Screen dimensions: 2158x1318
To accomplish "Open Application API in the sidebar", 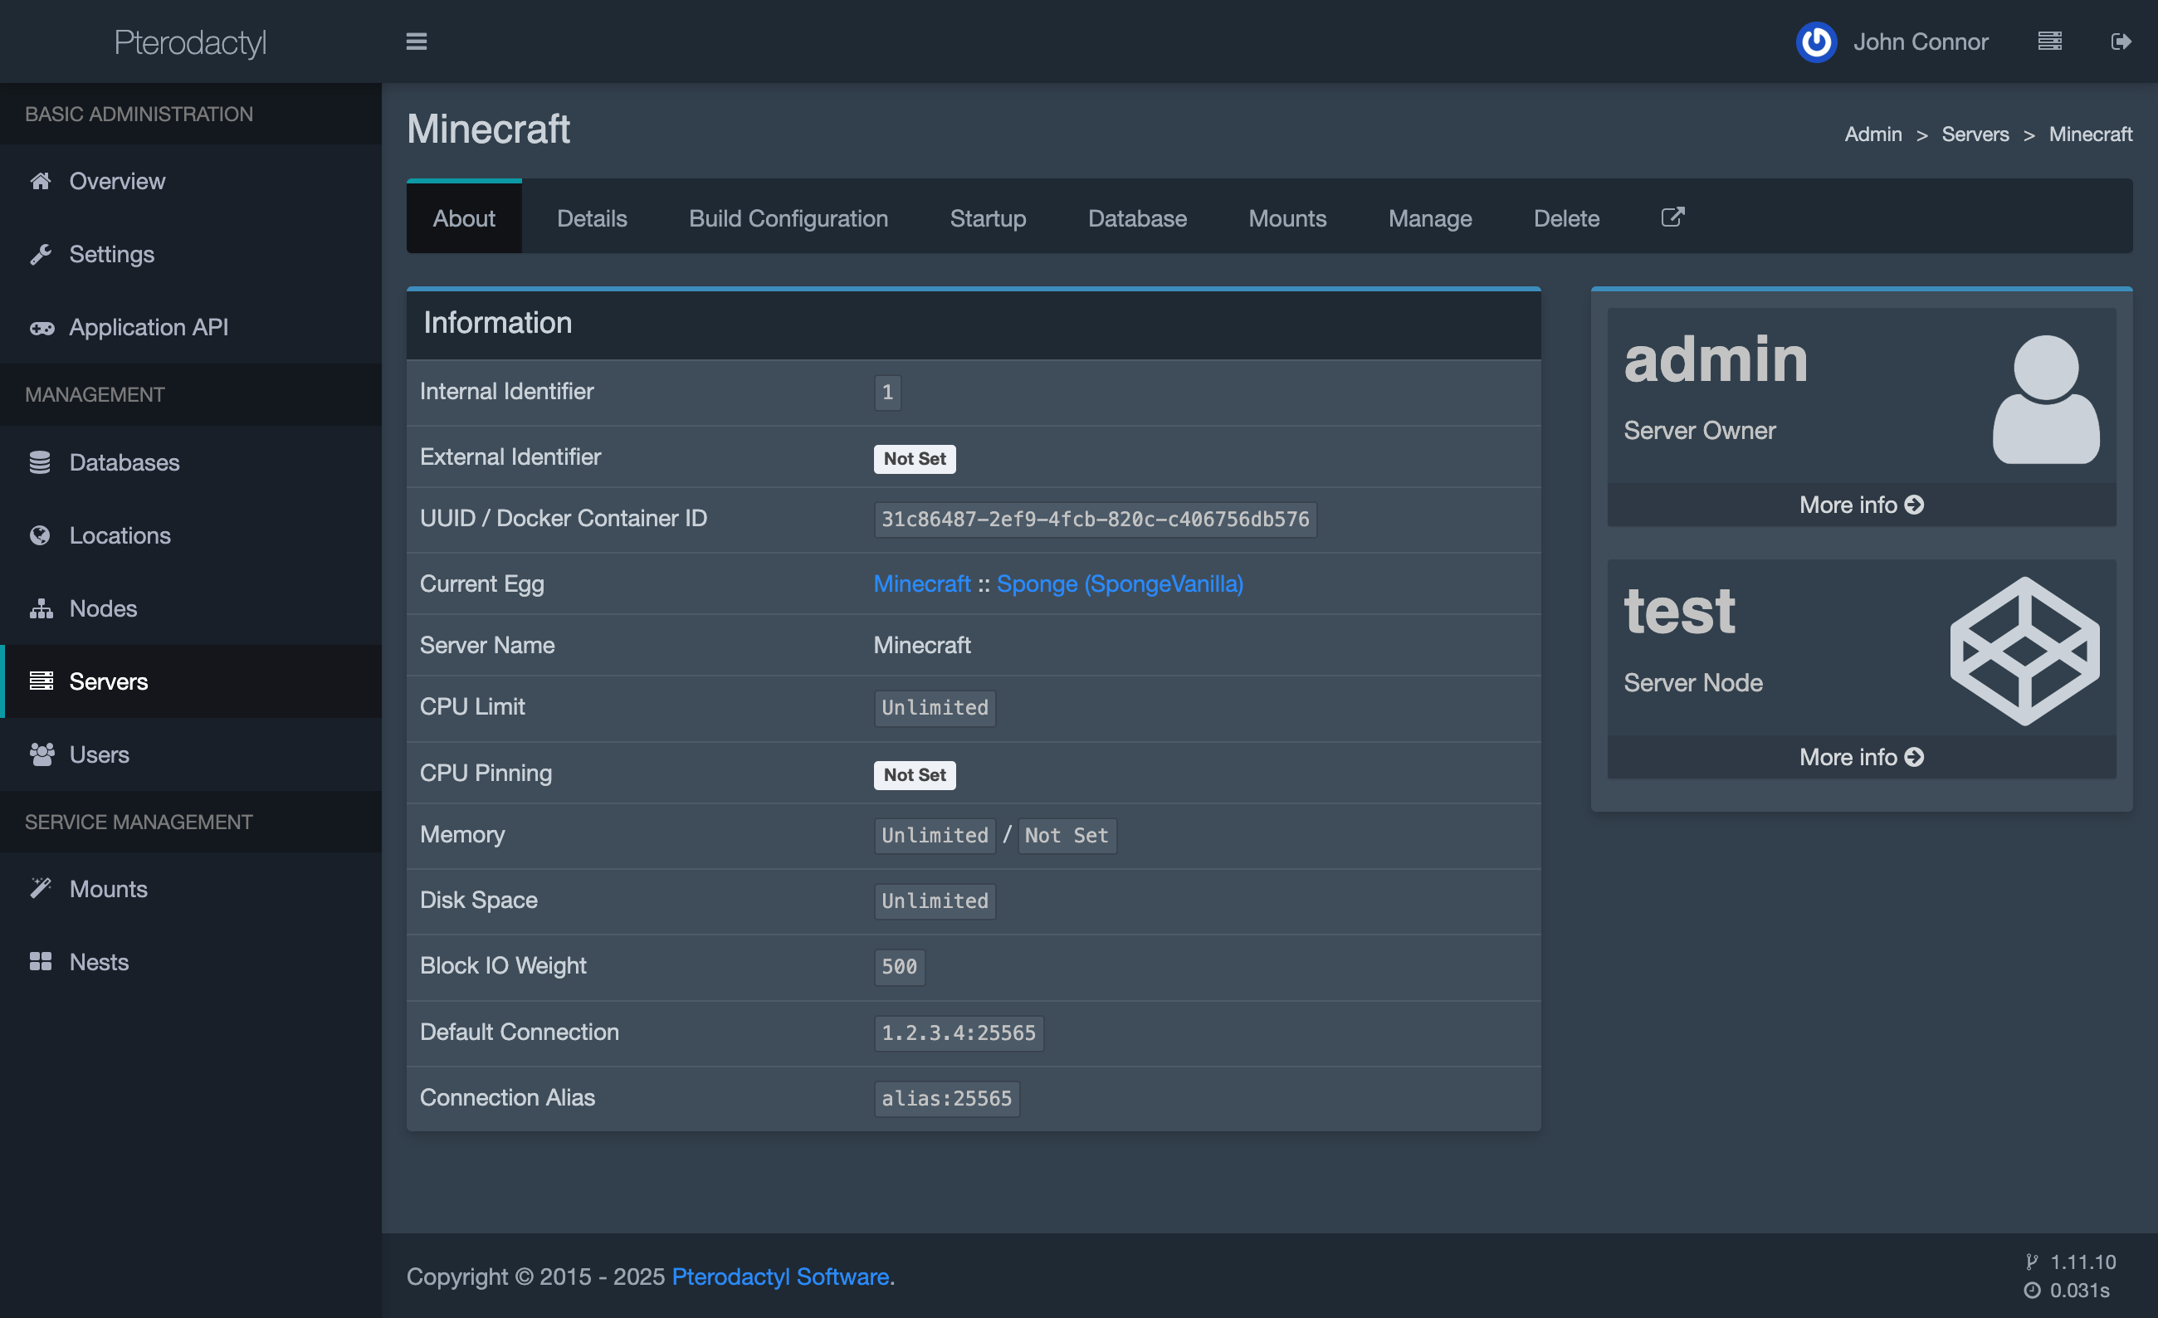I will click(191, 328).
